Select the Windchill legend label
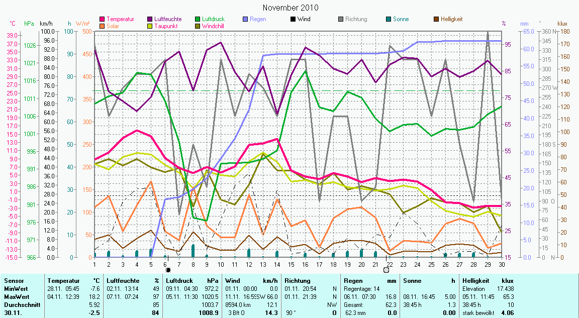This screenshot has width=579, height=318. (x=213, y=26)
